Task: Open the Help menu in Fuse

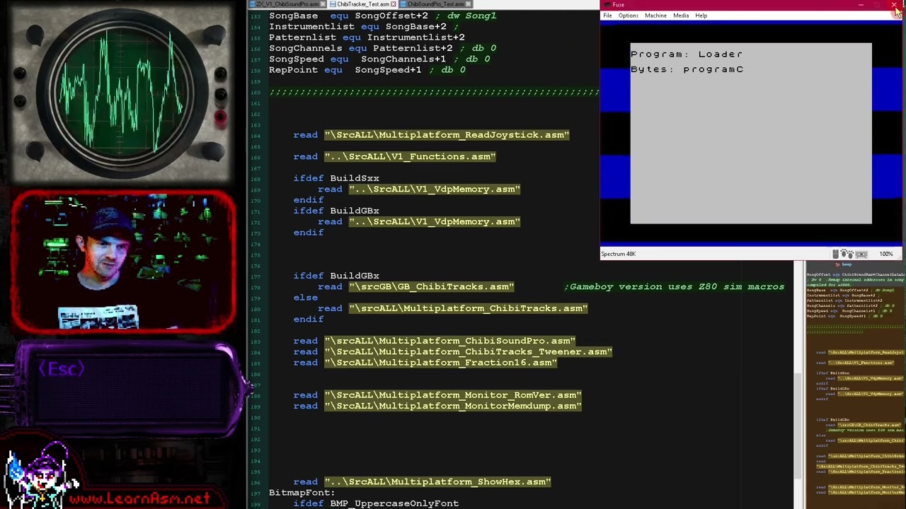Action: 700,16
